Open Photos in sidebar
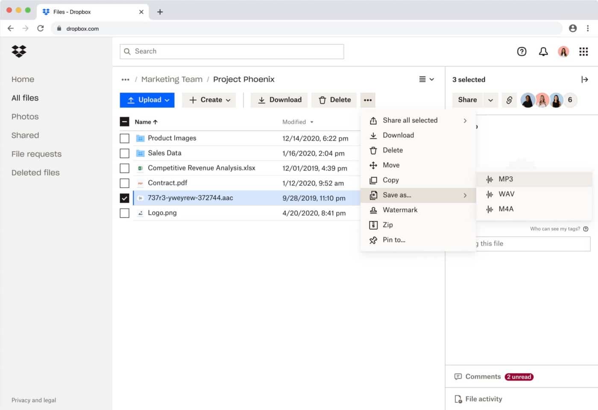Image resolution: width=598 pixels, height=410 pixels. pyautogui.click(x=25, y=117)
